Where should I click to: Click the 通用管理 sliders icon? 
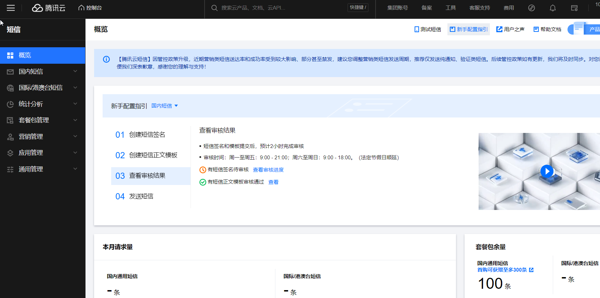10,169
